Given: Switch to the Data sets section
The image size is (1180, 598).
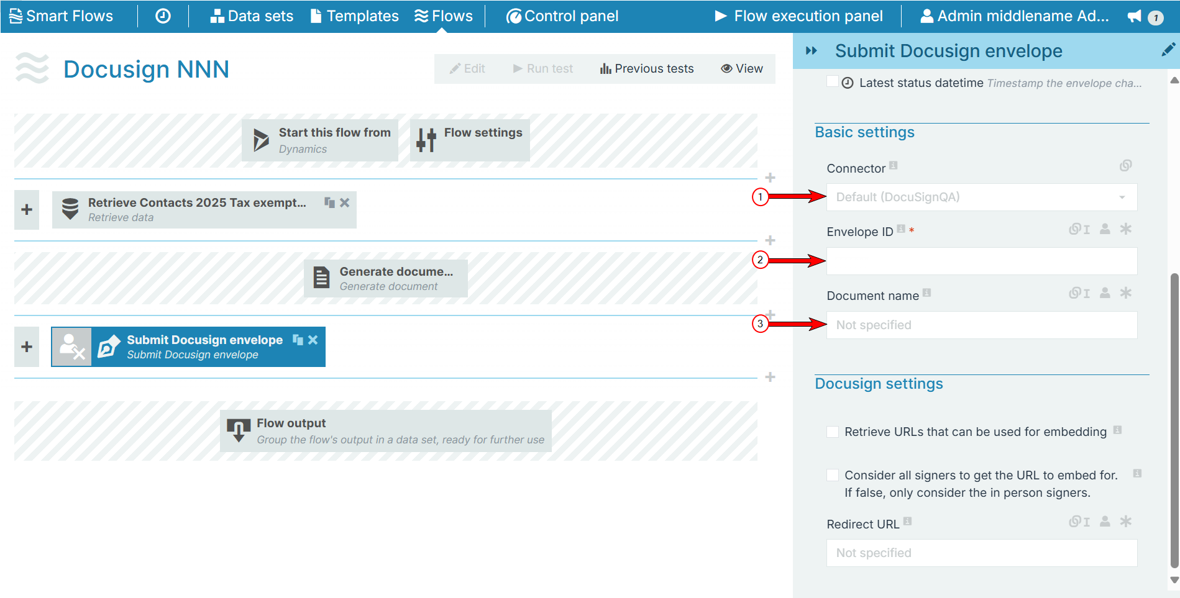Looking at the screenshot, I should point(252,16).
